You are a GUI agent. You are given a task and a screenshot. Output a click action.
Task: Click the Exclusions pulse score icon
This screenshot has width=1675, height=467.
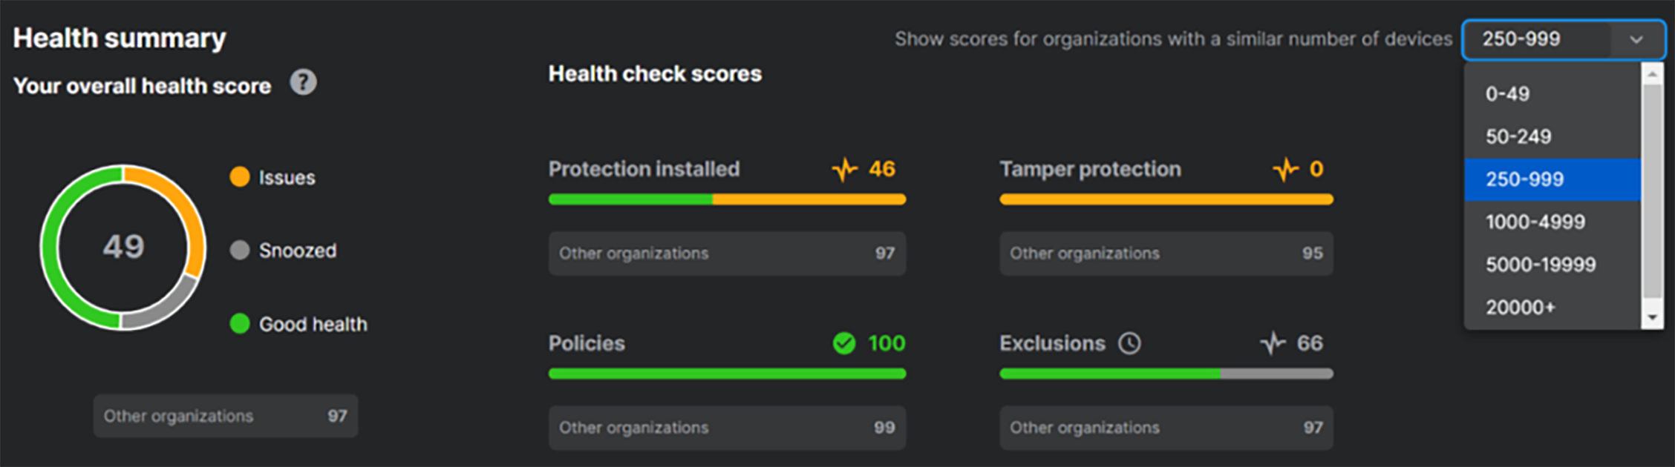pos(1273,343)
